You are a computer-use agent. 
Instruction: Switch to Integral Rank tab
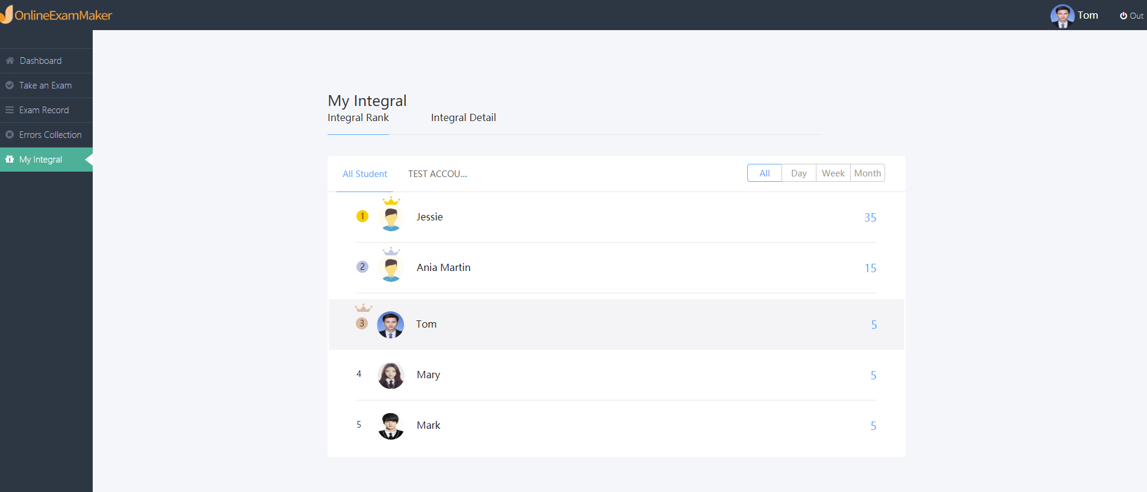click(x=358, y=118)
